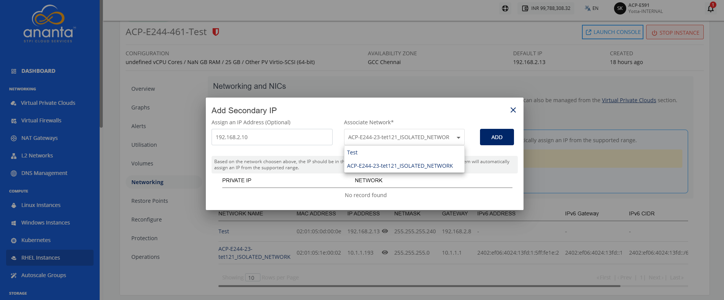Image resolution: width=724 pixels, height=300 pixels.
Task: Click the wallet balance INR 99,788,308.32
Action: tap(546, 8)
